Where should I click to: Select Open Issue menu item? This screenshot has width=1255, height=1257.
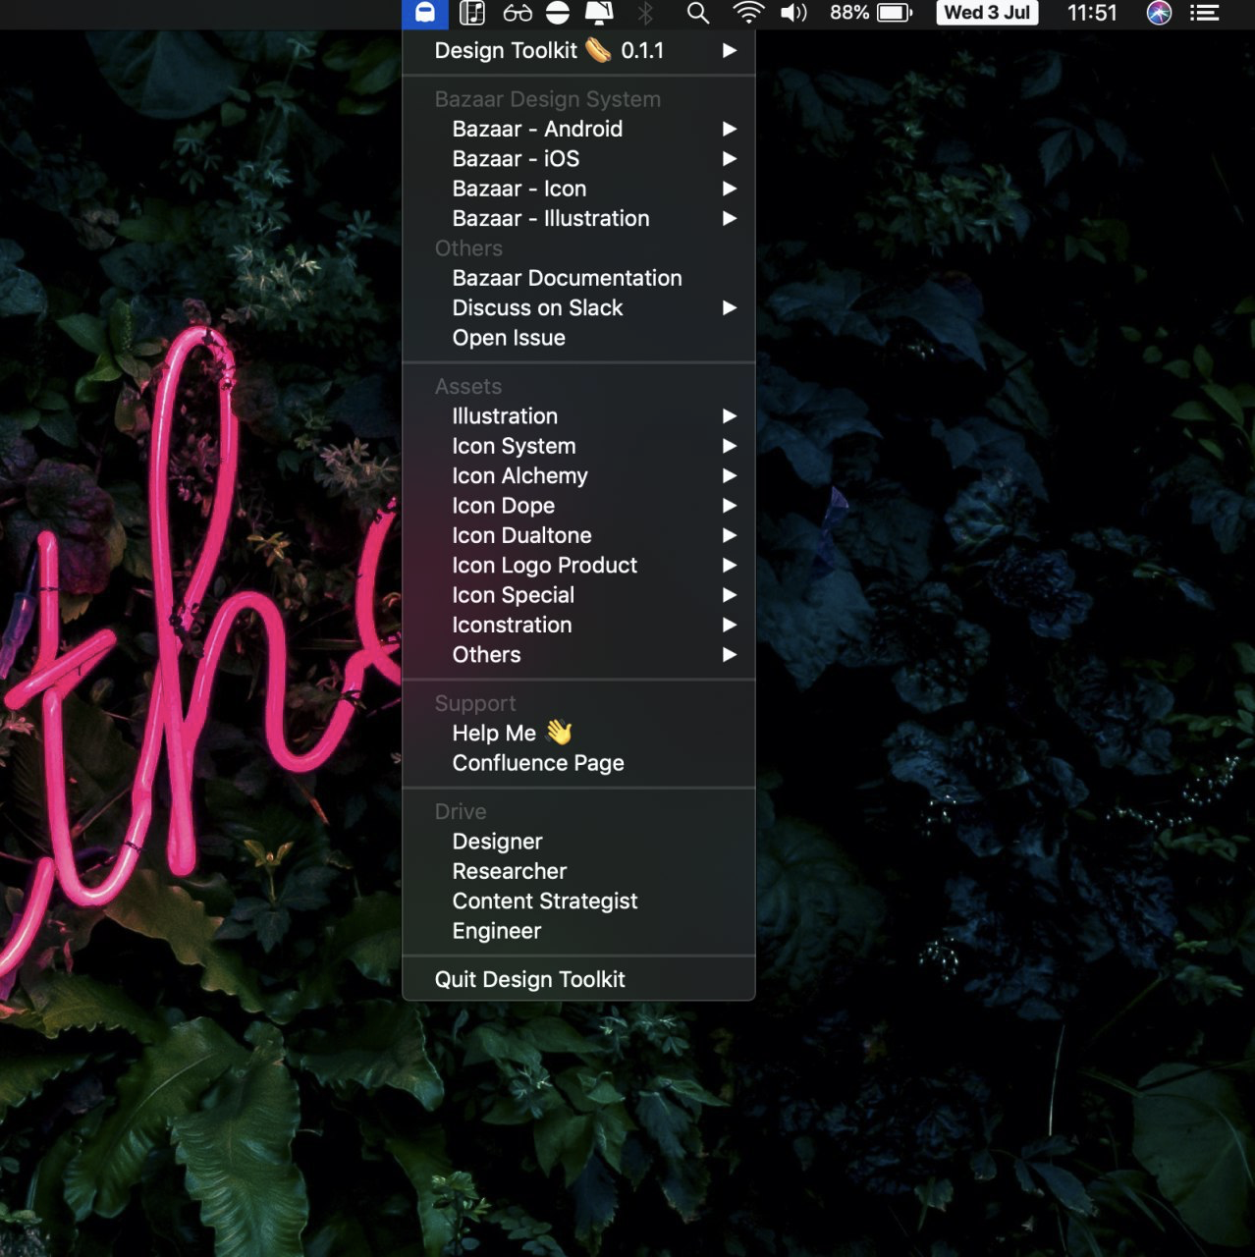(578, 338)
